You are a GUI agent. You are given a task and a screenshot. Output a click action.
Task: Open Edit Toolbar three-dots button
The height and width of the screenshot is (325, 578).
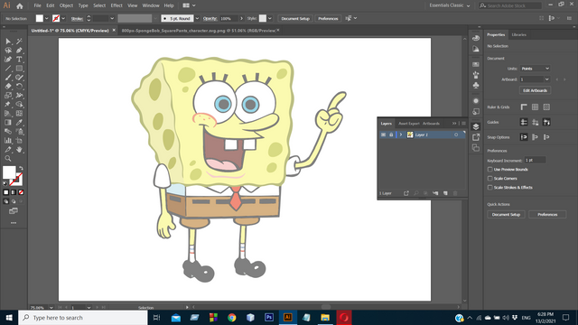(14, 223)
